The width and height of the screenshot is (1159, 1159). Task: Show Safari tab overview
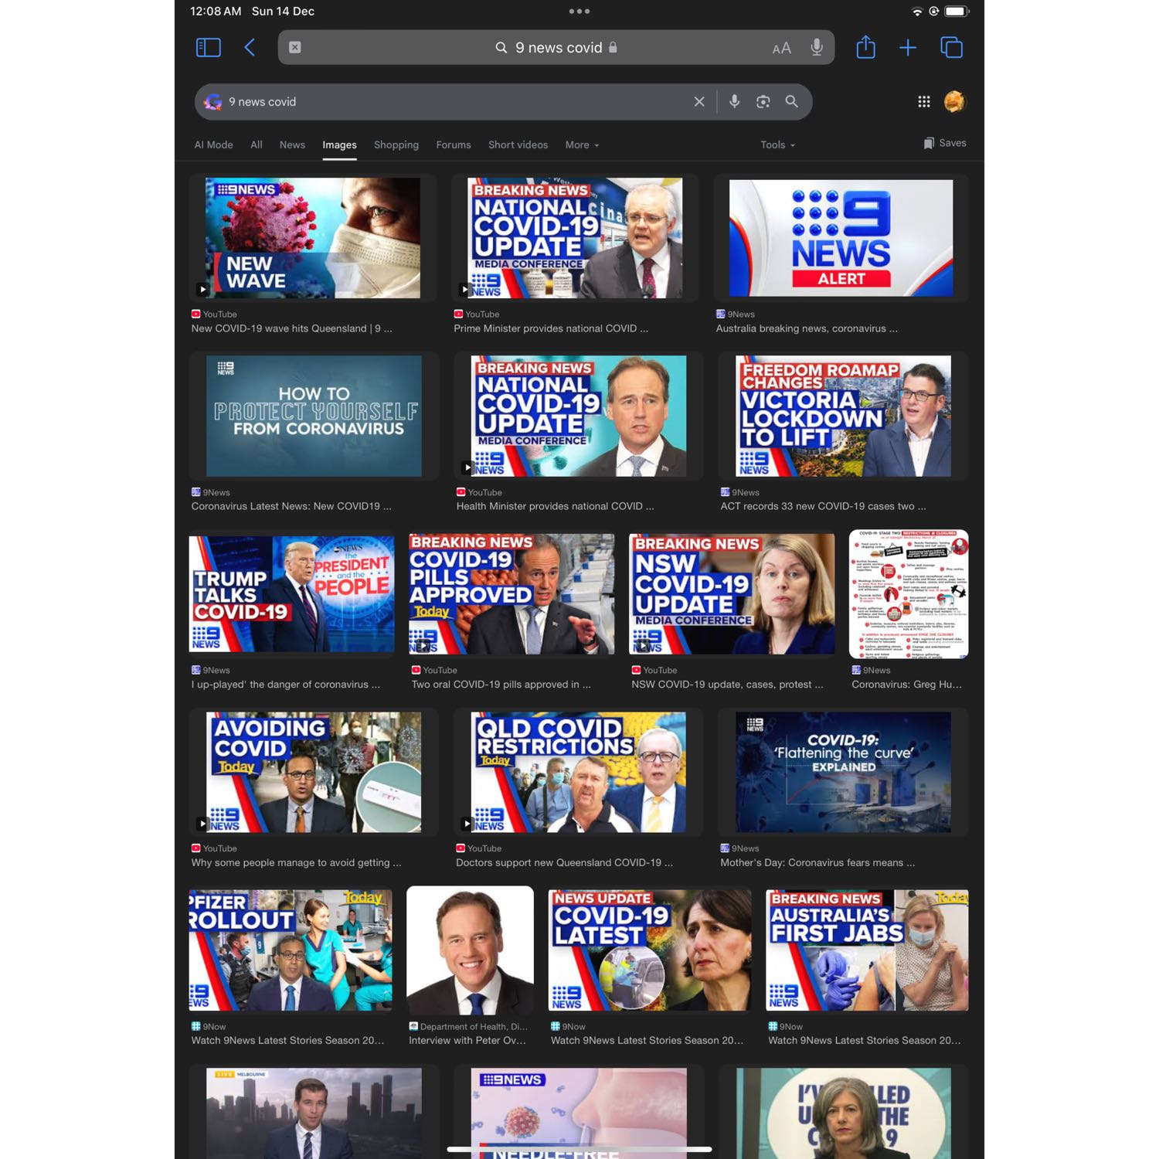point(951,48)
